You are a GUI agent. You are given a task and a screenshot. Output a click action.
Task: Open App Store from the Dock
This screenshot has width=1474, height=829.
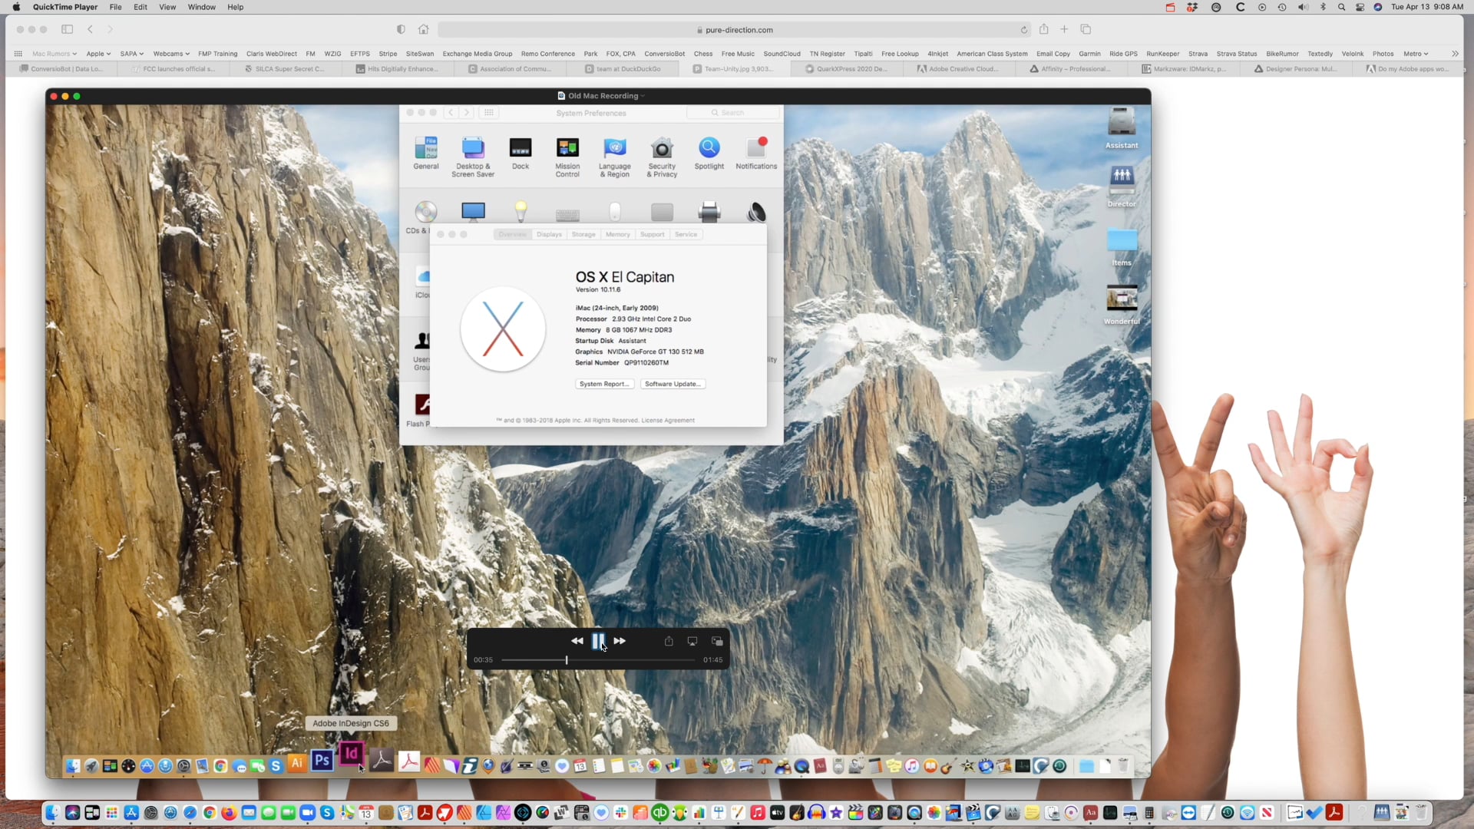131,812
